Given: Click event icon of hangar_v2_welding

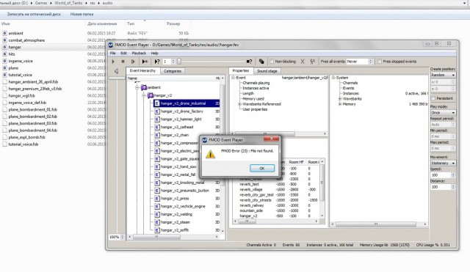Looking at the screenshot, I should (156, 214).
